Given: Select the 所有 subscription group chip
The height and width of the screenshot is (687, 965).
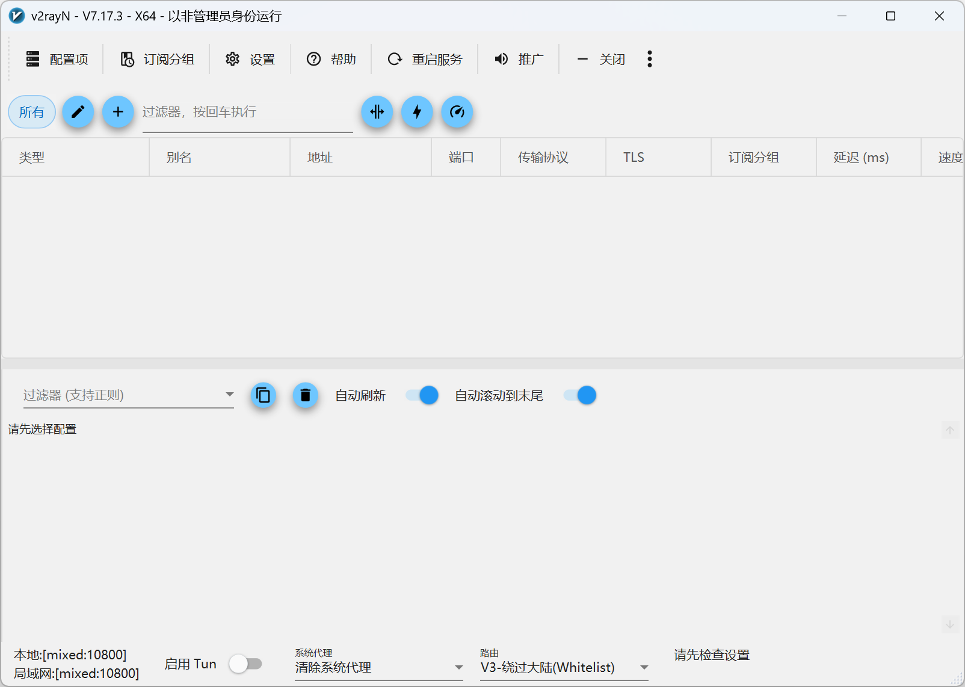Looking at the screenshot, I should click(32, 112).
